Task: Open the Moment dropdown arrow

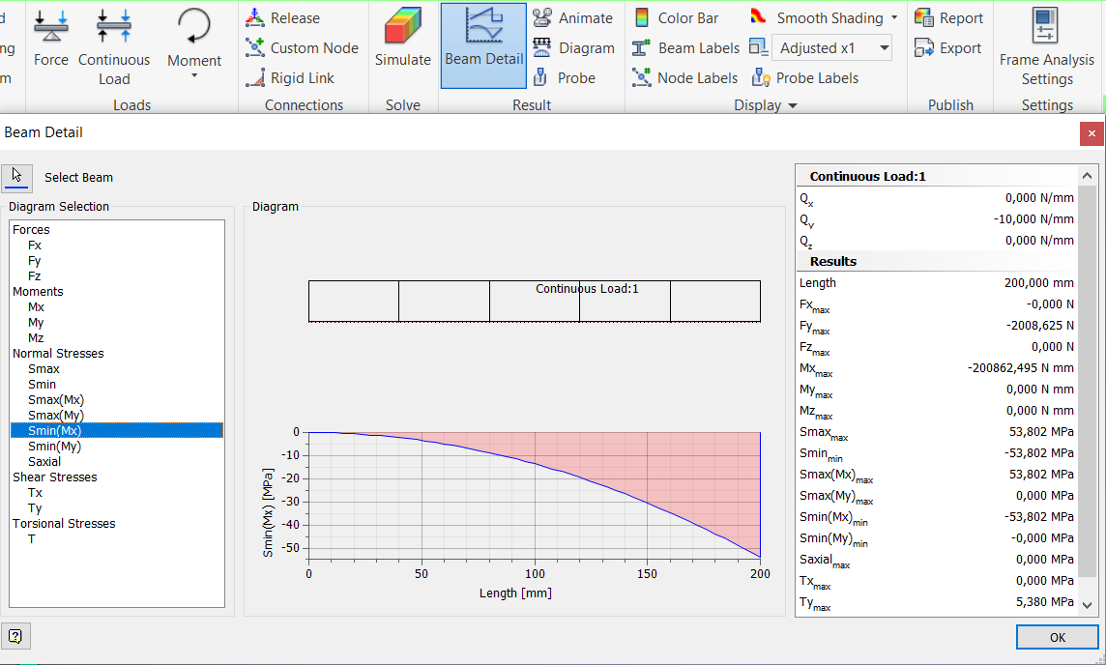Action: [194, 76]
